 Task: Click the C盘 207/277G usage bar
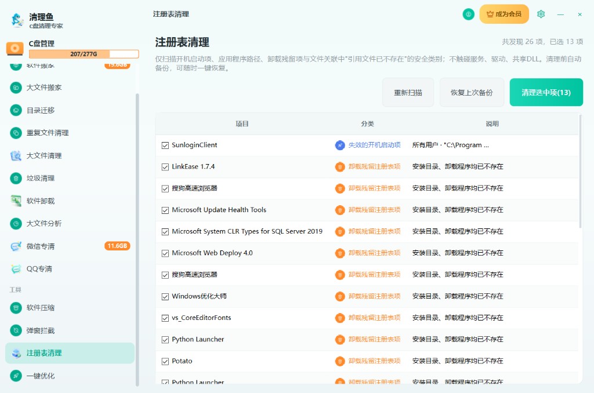click(x=84, y=54)
